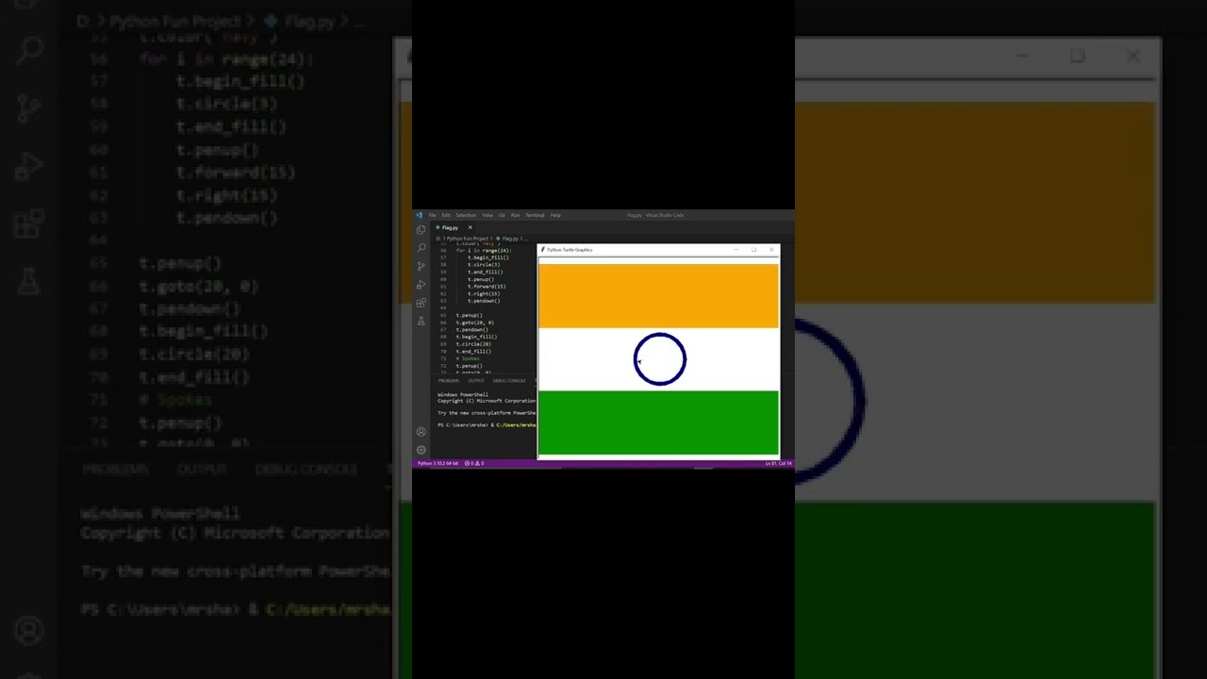Viewport: 1207px width, 679px height.
Task: Open the Accounts menu icon
Action: point(421,432)
